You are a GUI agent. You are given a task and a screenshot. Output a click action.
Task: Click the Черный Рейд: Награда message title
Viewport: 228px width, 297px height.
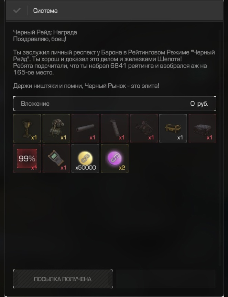(45, 32)
